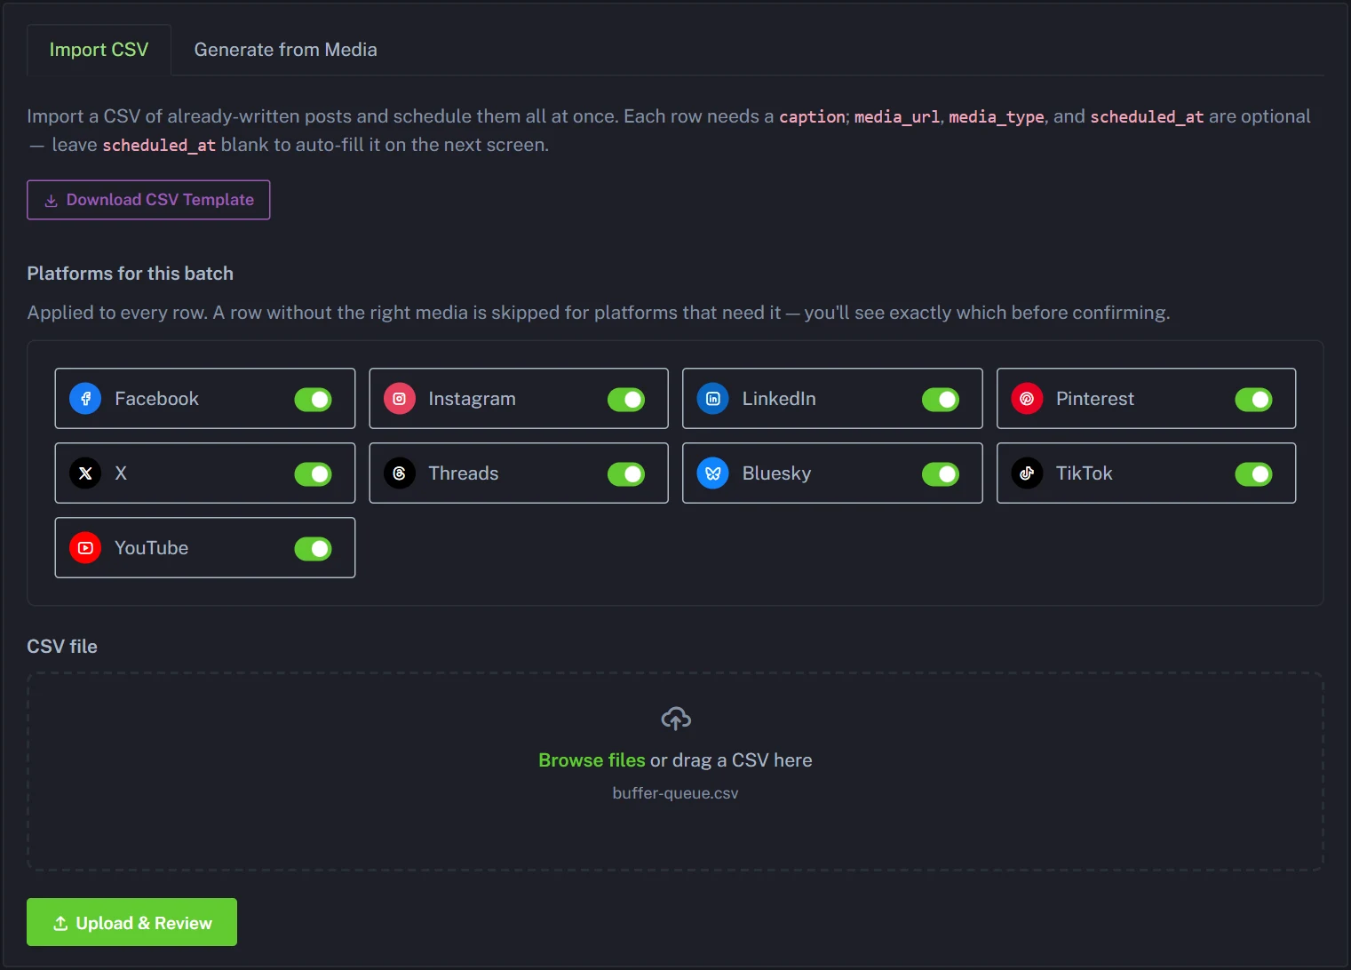Toggle the Bluesky switch
1351x970 pixels.
[x=941, y=474]
